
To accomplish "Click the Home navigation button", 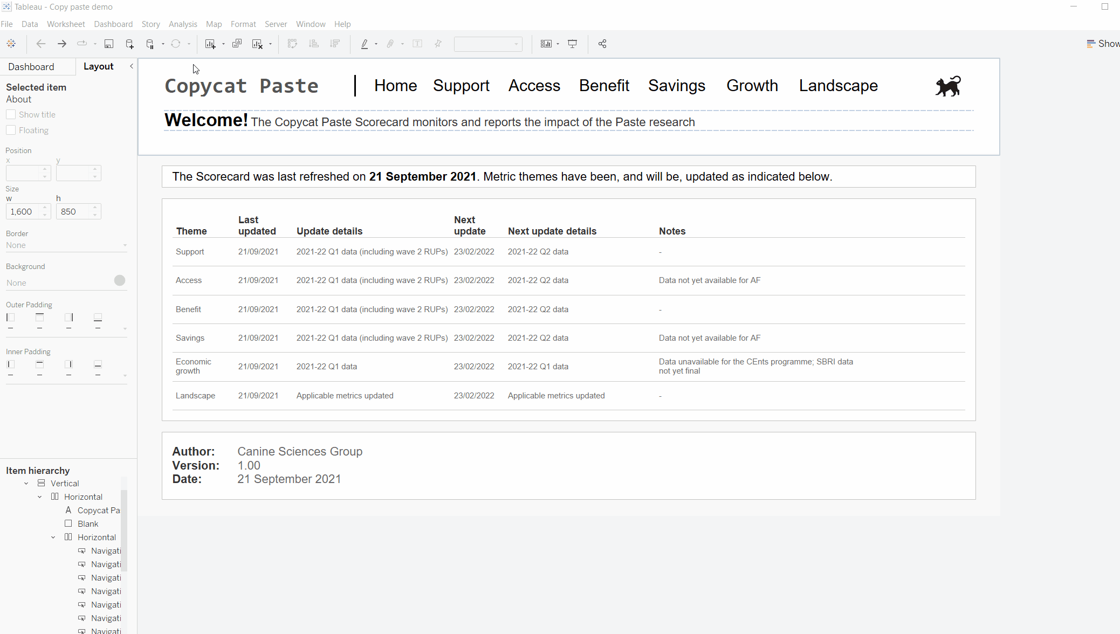I will tap(396, 86).
